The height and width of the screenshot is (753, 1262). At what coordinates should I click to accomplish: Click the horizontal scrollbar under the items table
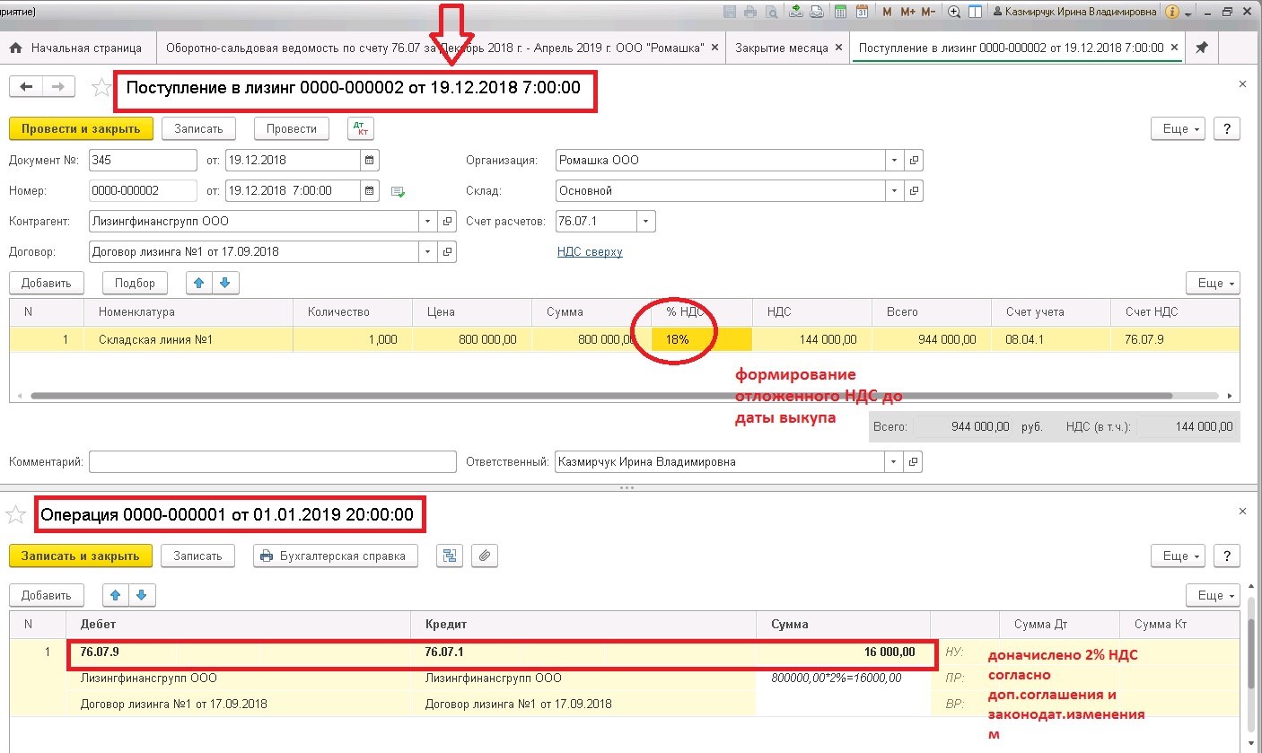pos(600,395)
